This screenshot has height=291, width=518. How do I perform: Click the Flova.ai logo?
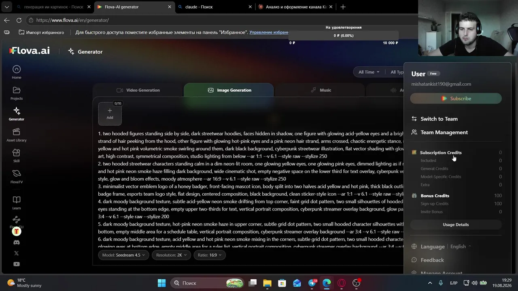click(30, 51)
